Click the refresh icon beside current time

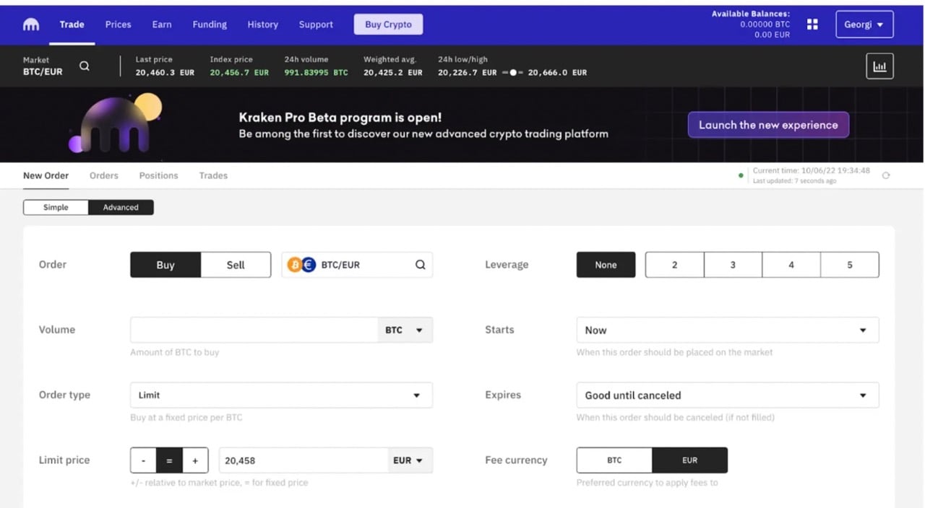[x=886, y=175]
